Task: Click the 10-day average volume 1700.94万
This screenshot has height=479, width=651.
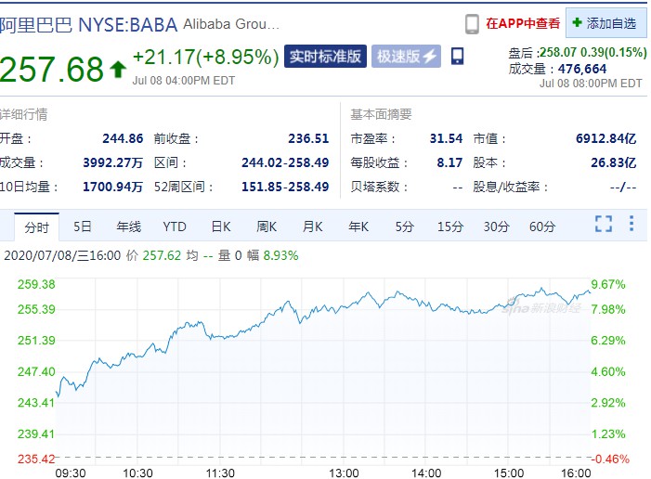Action: pyautogui.click(x=113, y=187)
